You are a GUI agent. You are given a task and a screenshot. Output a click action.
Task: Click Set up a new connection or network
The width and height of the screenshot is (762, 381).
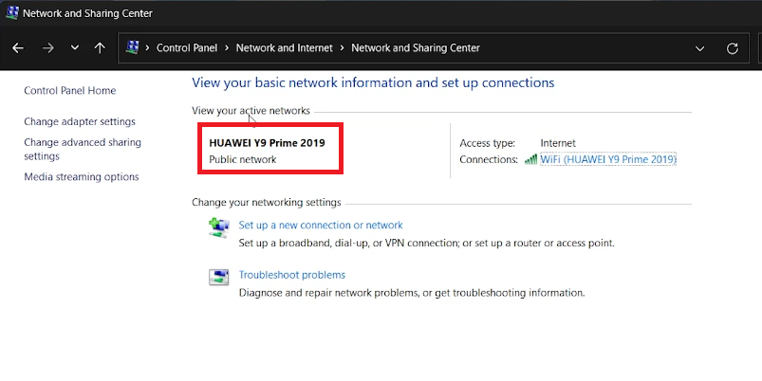321,226
